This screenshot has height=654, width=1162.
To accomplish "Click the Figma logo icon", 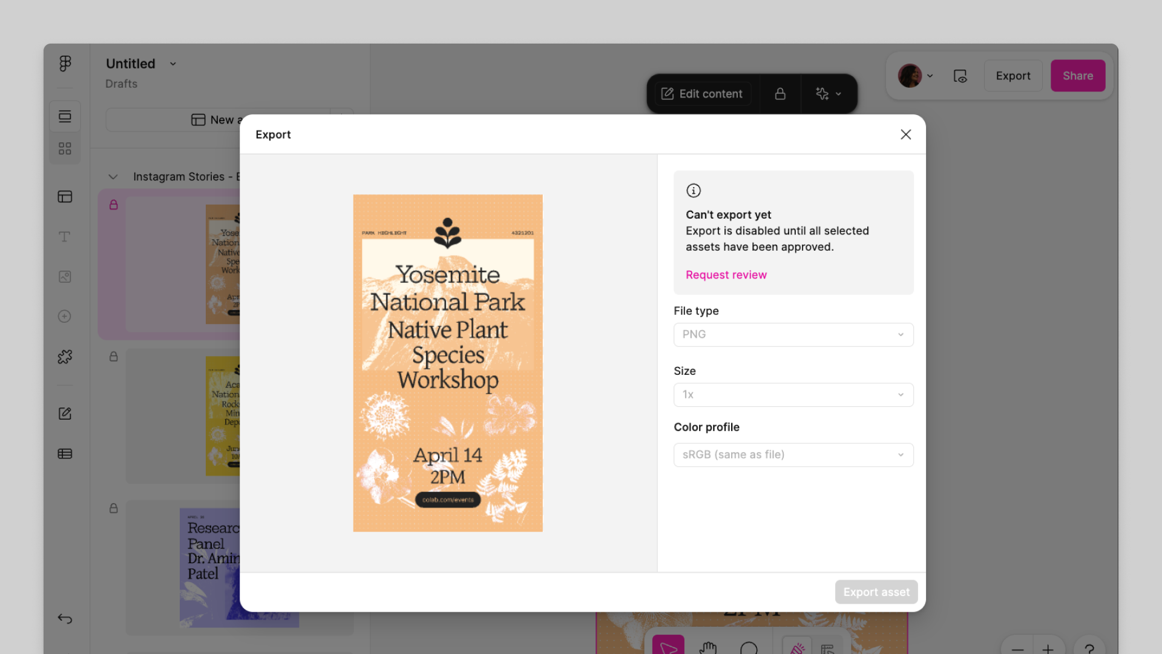I will point(65,64).
